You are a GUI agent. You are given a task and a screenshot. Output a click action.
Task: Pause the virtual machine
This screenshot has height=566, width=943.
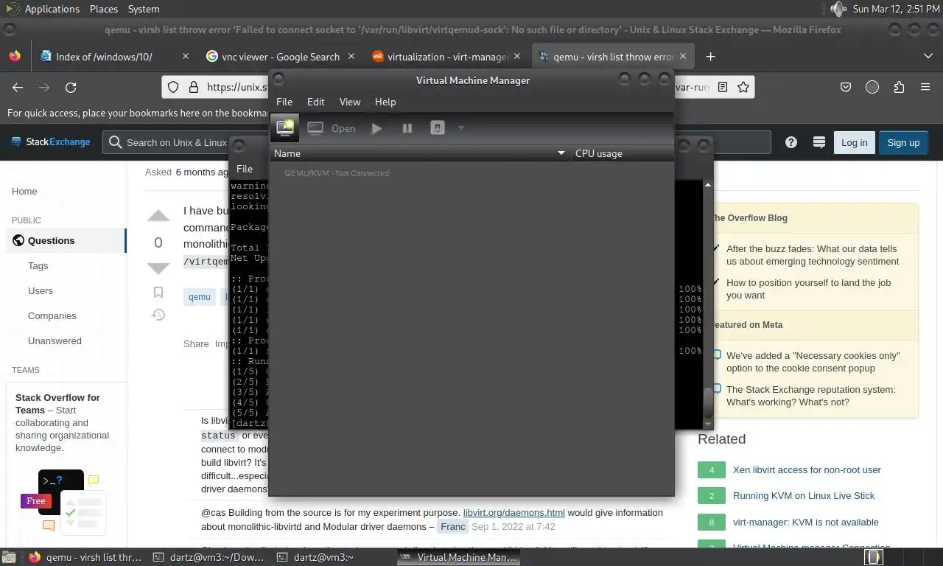point(407,128)
